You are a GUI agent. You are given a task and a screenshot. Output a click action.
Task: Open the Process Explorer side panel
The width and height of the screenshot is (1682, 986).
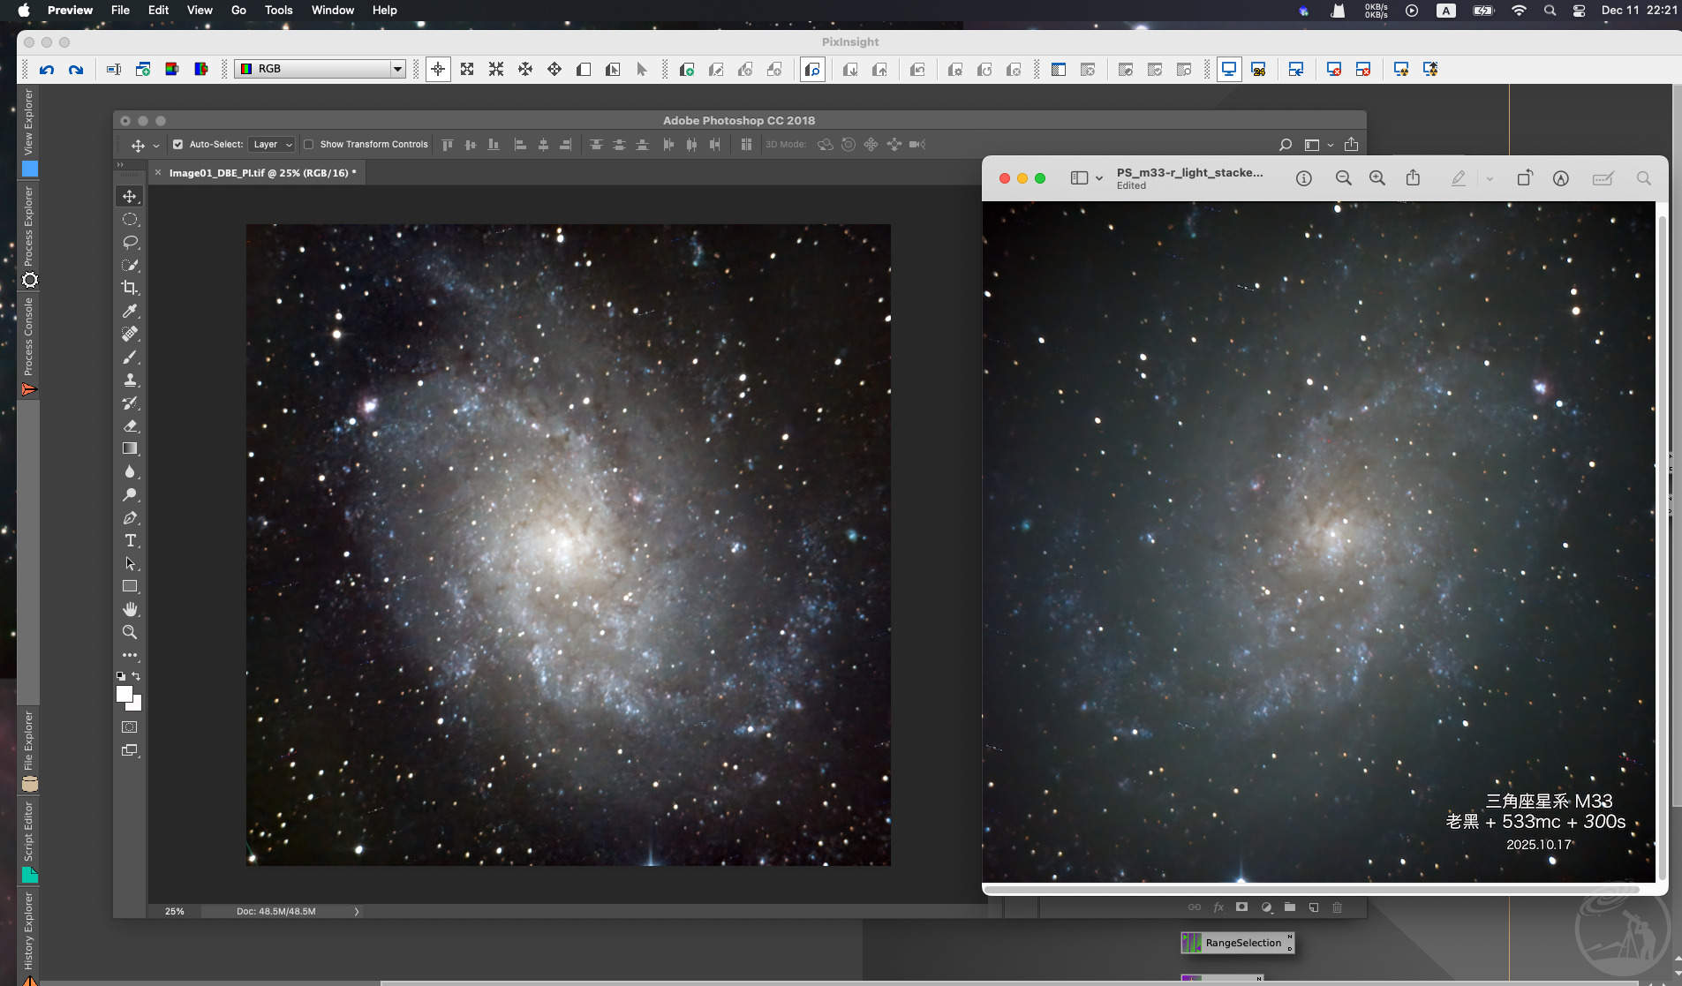tap(29, 227)
